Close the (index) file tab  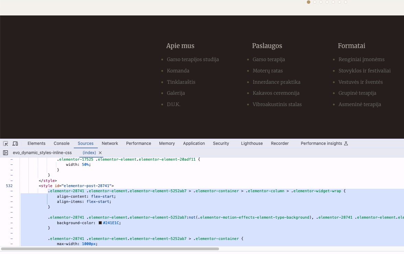click(x=100, y=153)
